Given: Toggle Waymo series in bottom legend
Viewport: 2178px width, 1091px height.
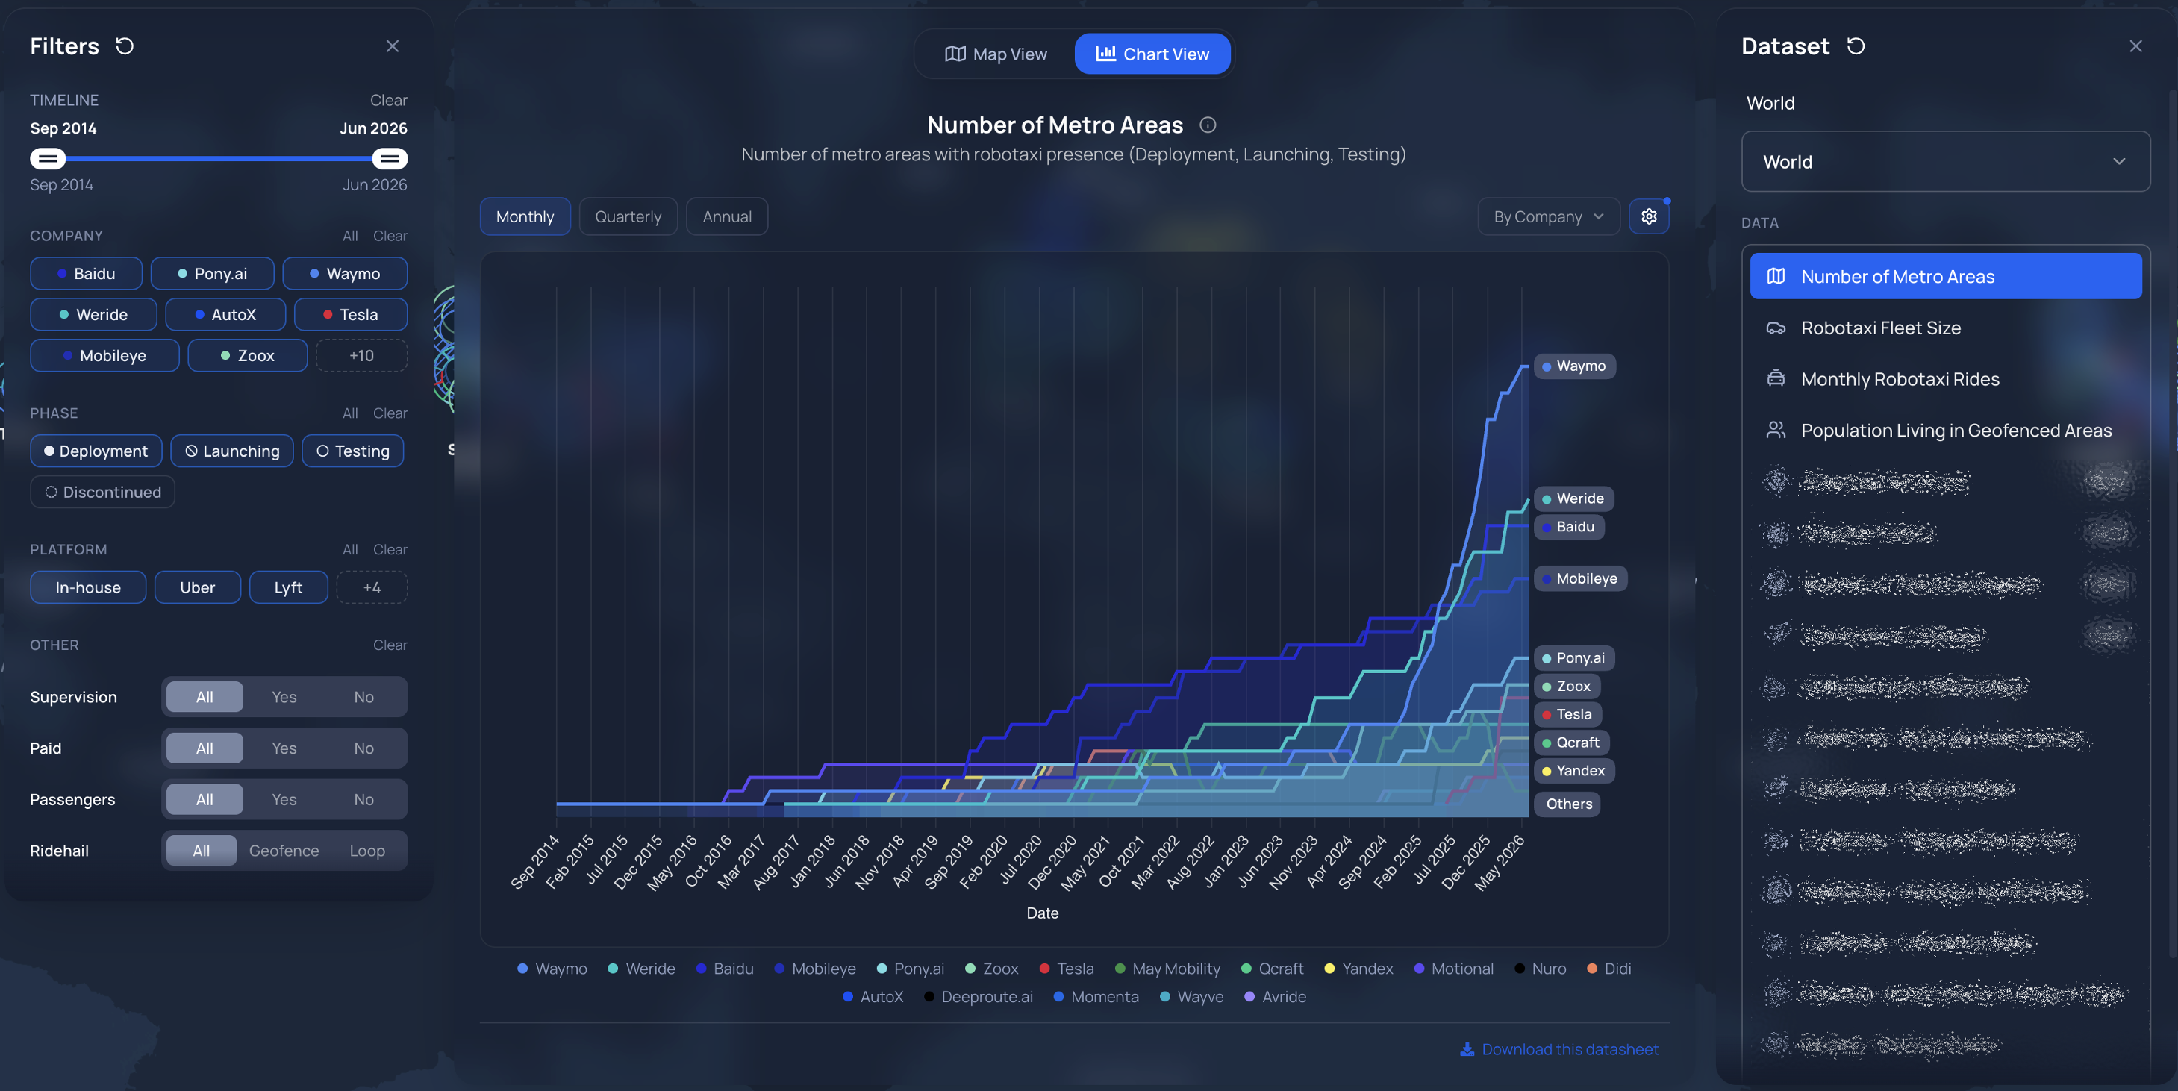Looking at the screenshot, I should pos(552,969).
